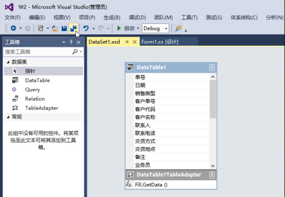Switch to the Form1.cs [设计] tab
Image resolution: width=285 pixels, height=197 pixels.
coord(160,42)
